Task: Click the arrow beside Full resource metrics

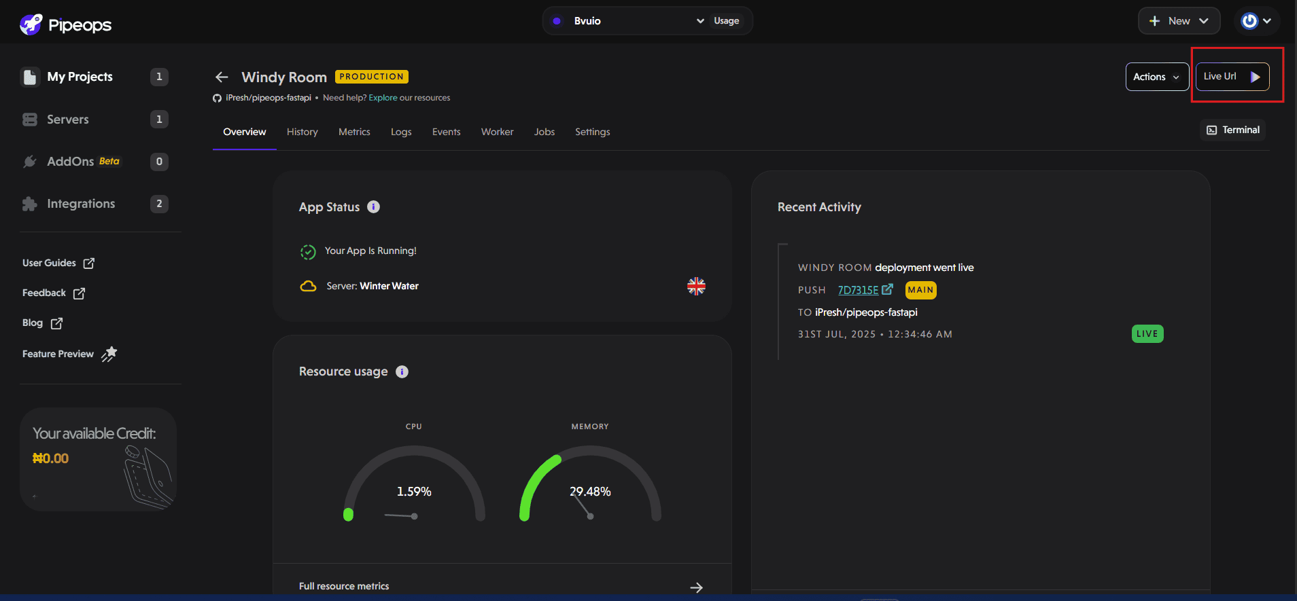Action: pyautogui.click(x=696, y=587)
